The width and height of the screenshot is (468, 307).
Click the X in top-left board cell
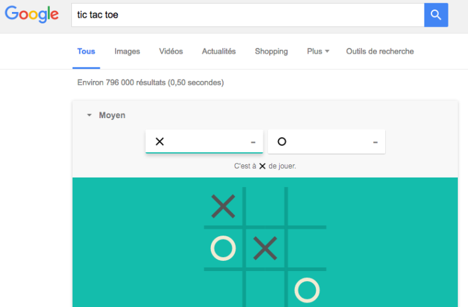[x=223, y=206]
